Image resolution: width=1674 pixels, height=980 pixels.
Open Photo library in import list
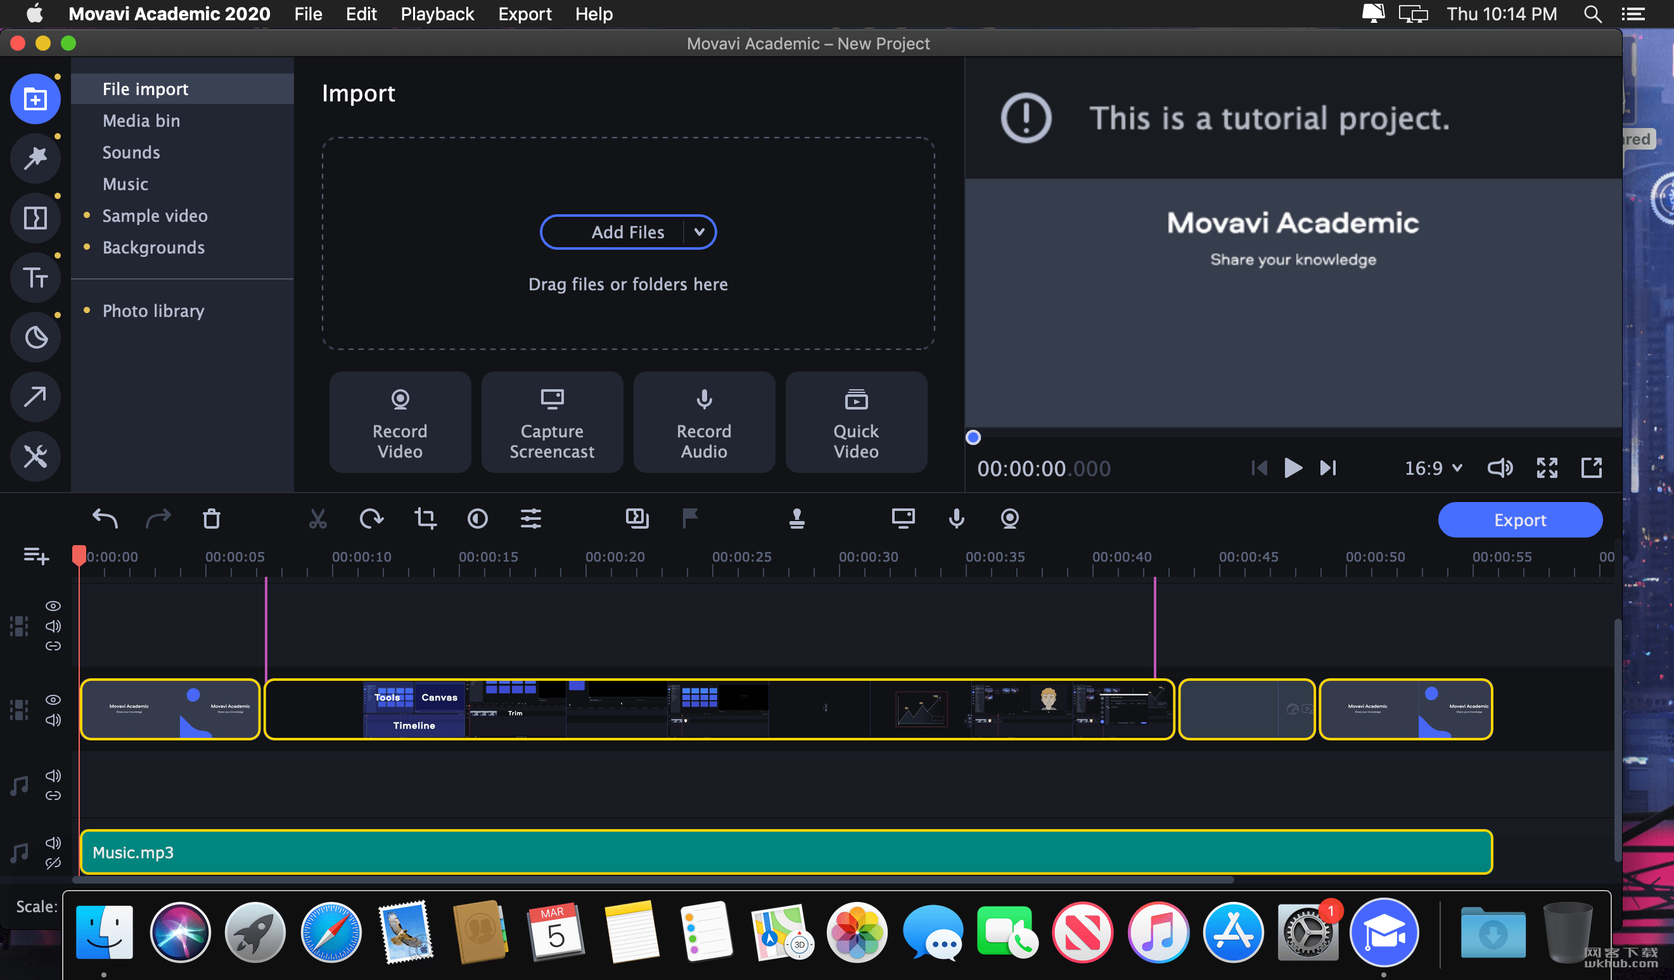182,311
